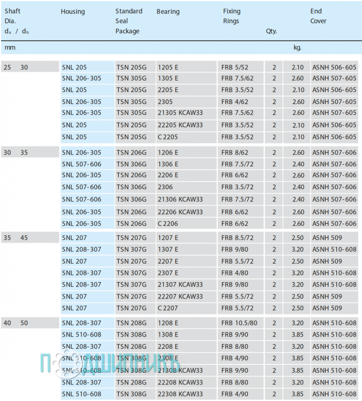Viewport: 362px width, 401px height.
Task: Click shaft diameter 50 cell
Action: pos(24,323)
